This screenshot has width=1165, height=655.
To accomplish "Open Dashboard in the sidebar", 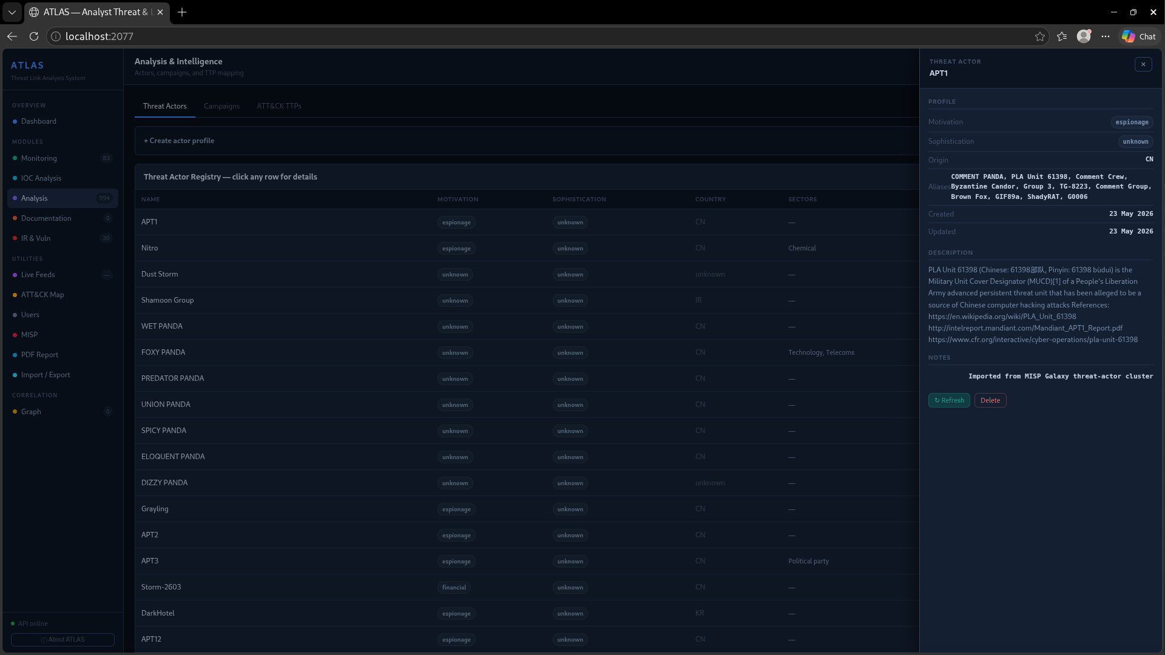I will coord(62,121).
